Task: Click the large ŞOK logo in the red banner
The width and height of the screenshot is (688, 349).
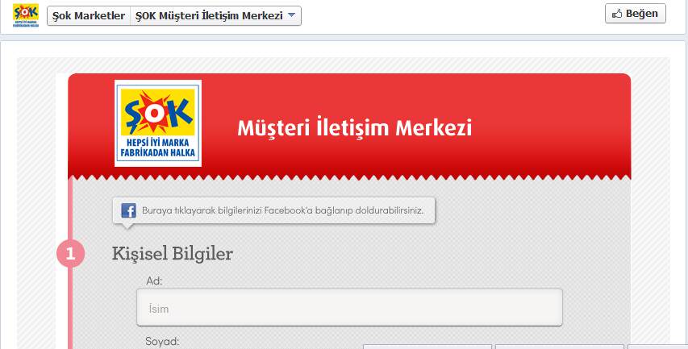Action: tap(158, 123)
